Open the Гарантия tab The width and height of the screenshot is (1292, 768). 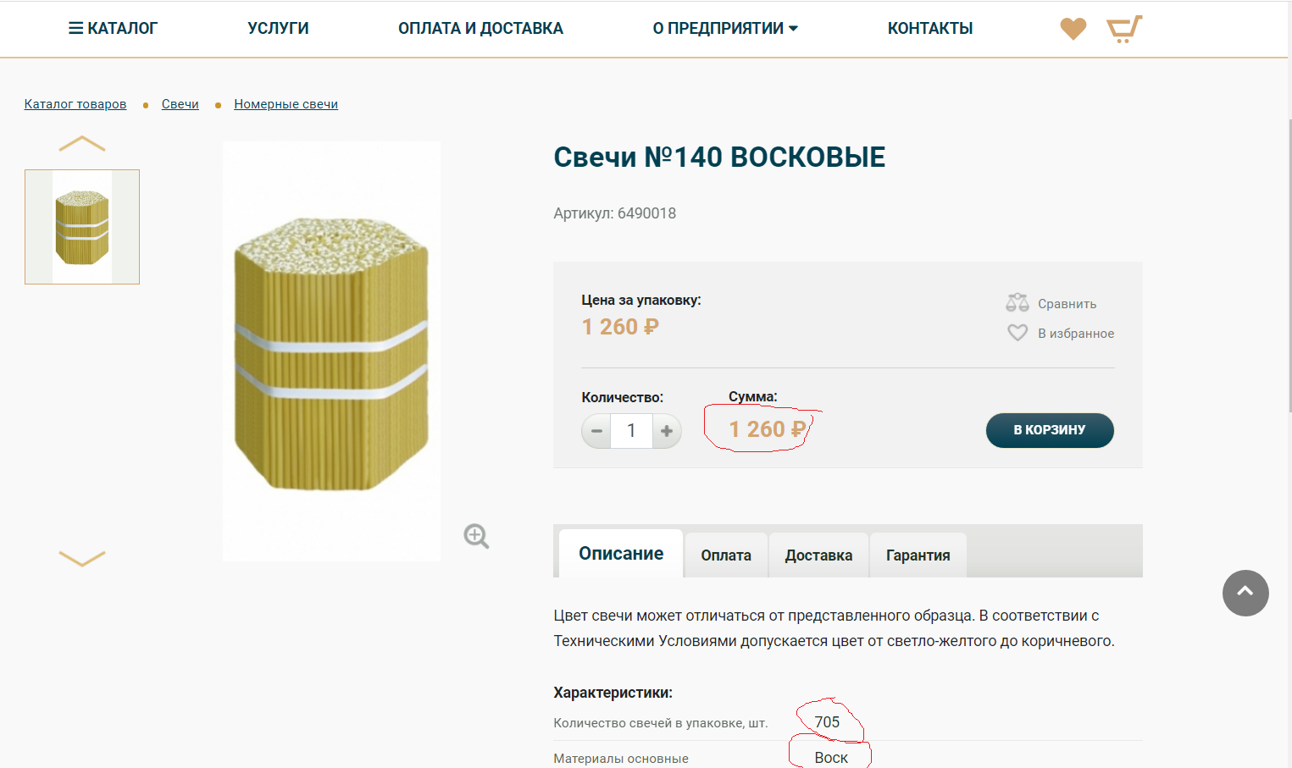tap(918, 555)
